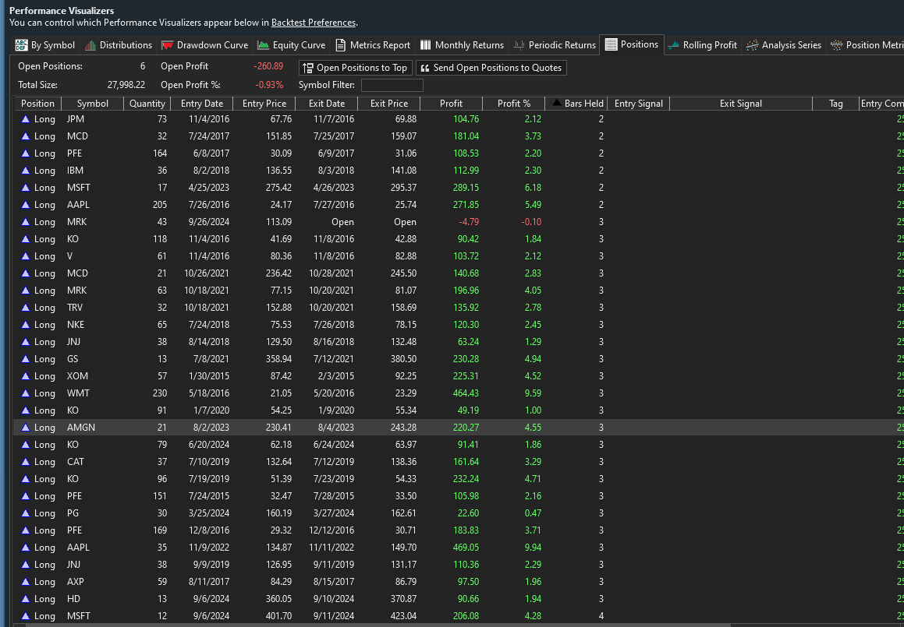Click the -4.79 profit cell
This screenshot has width=904, height=627.
pos(467,222)
